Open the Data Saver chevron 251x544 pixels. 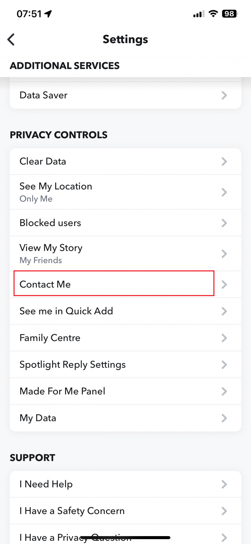[x=224, y=95]
